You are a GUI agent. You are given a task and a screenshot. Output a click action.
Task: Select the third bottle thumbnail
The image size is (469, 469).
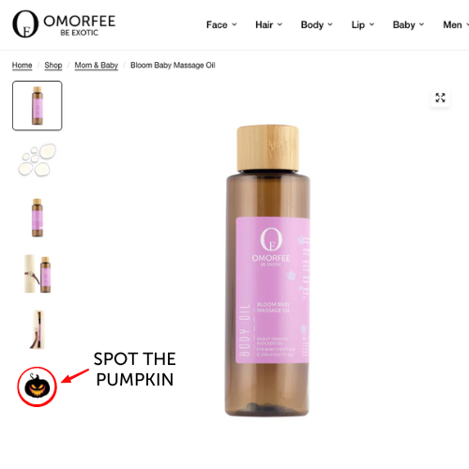[38, 218]
